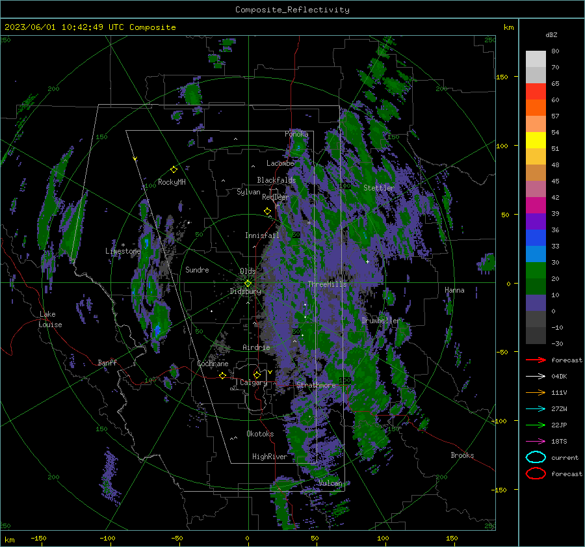585x547 pixels.
Task: Click the red forecast arrow in legend
Action: click(x=536, y=360)
